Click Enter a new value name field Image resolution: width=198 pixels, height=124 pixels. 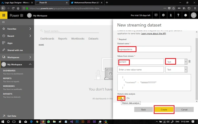[x=140, y=70]
